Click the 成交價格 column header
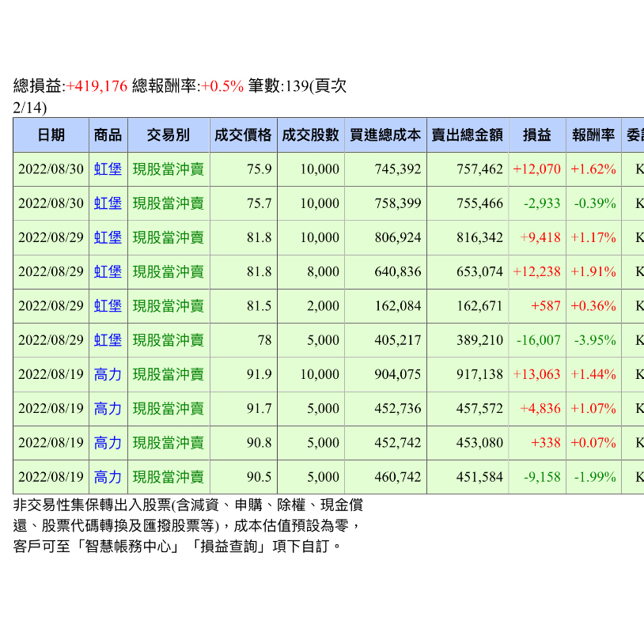The width and height of the screenshot is (644, 636). [x=243, y=135]
